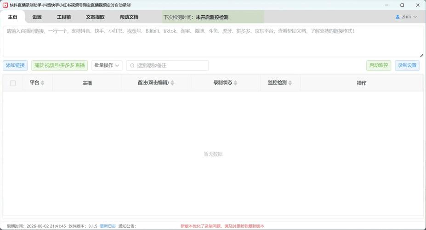Focus the live room link text area

coord(213,41)
